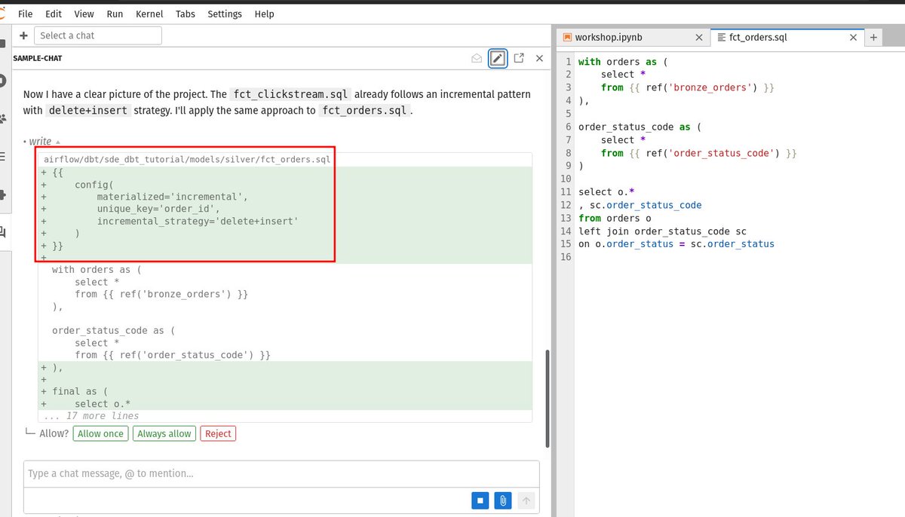The width and height of the screenshot is (905, 517).
Task: Focus the 'Type a chat message' input field
Action: click(x=281, y=474)
